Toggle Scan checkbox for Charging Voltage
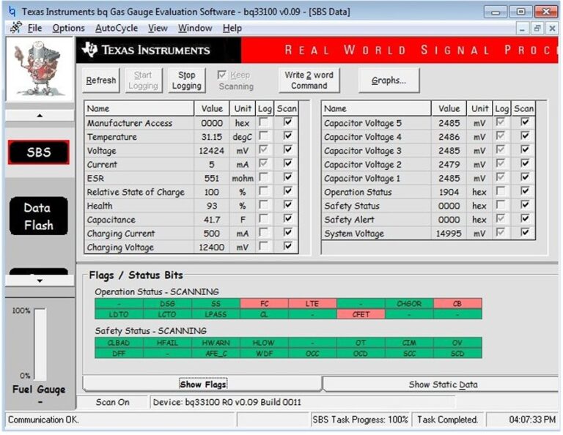Image resolution: width=563 pixels, height=435 pixels. tap(287, 246)
